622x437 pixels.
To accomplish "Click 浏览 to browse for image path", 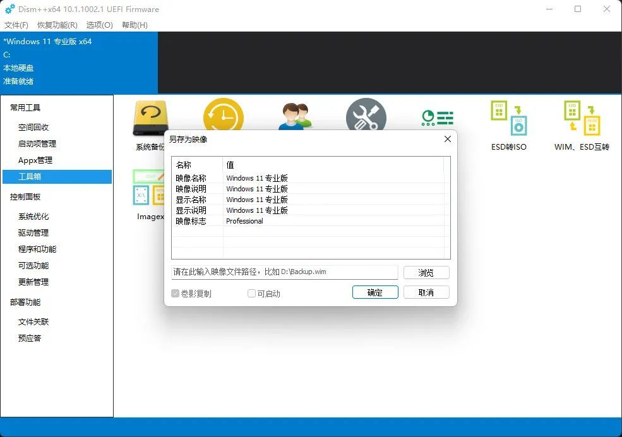I will [x=426, y=272].
